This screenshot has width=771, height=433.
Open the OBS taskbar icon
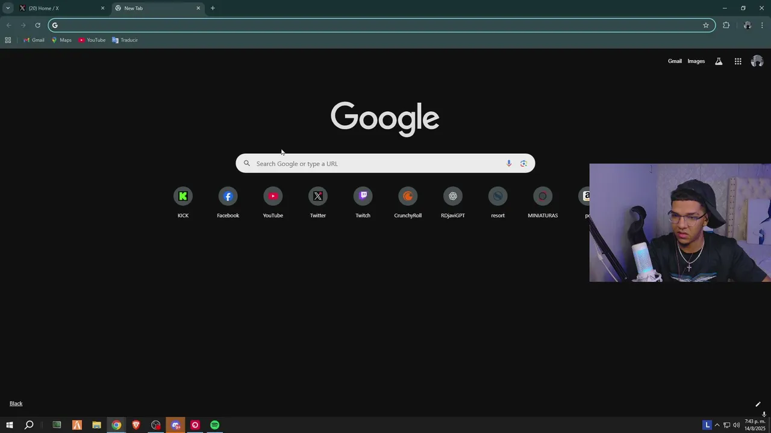[156, 425]
